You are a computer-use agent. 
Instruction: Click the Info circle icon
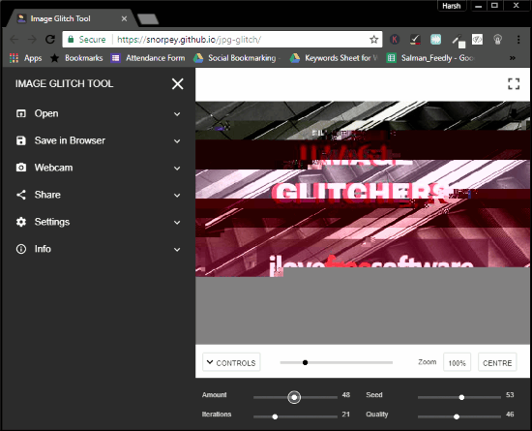(21, 249)
